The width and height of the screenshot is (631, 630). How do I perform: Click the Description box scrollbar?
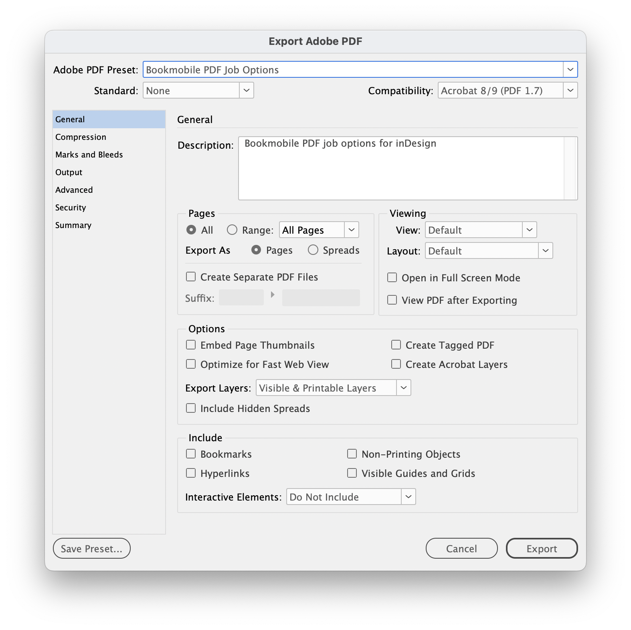(570, 168)
